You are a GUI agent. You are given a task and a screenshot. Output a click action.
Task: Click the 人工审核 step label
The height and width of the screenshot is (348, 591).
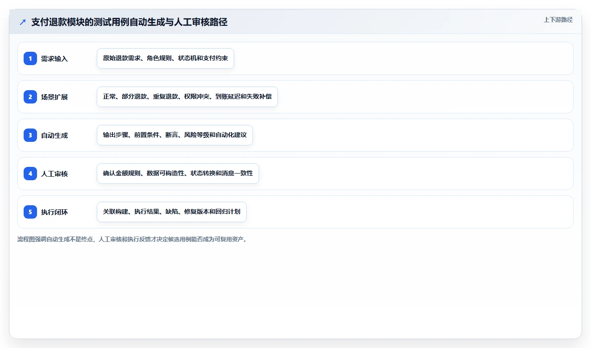[54, 174]
